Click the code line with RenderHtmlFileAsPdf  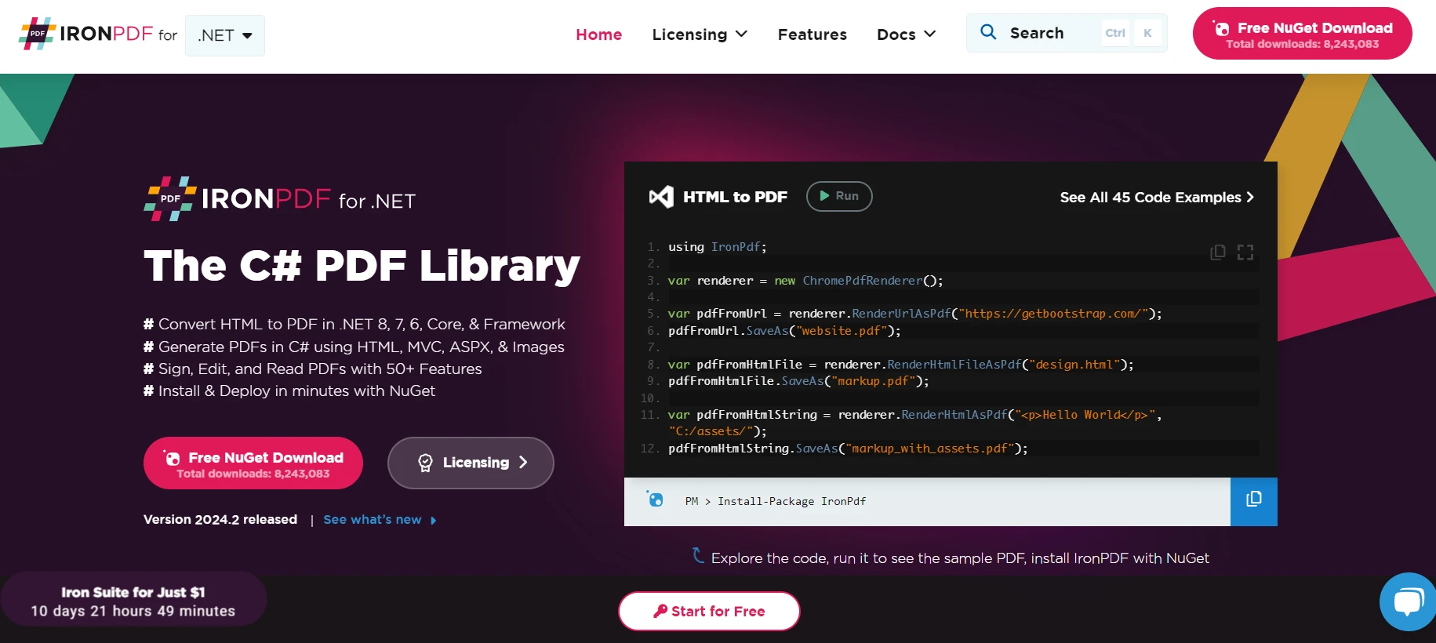click(x=900, y=365)
